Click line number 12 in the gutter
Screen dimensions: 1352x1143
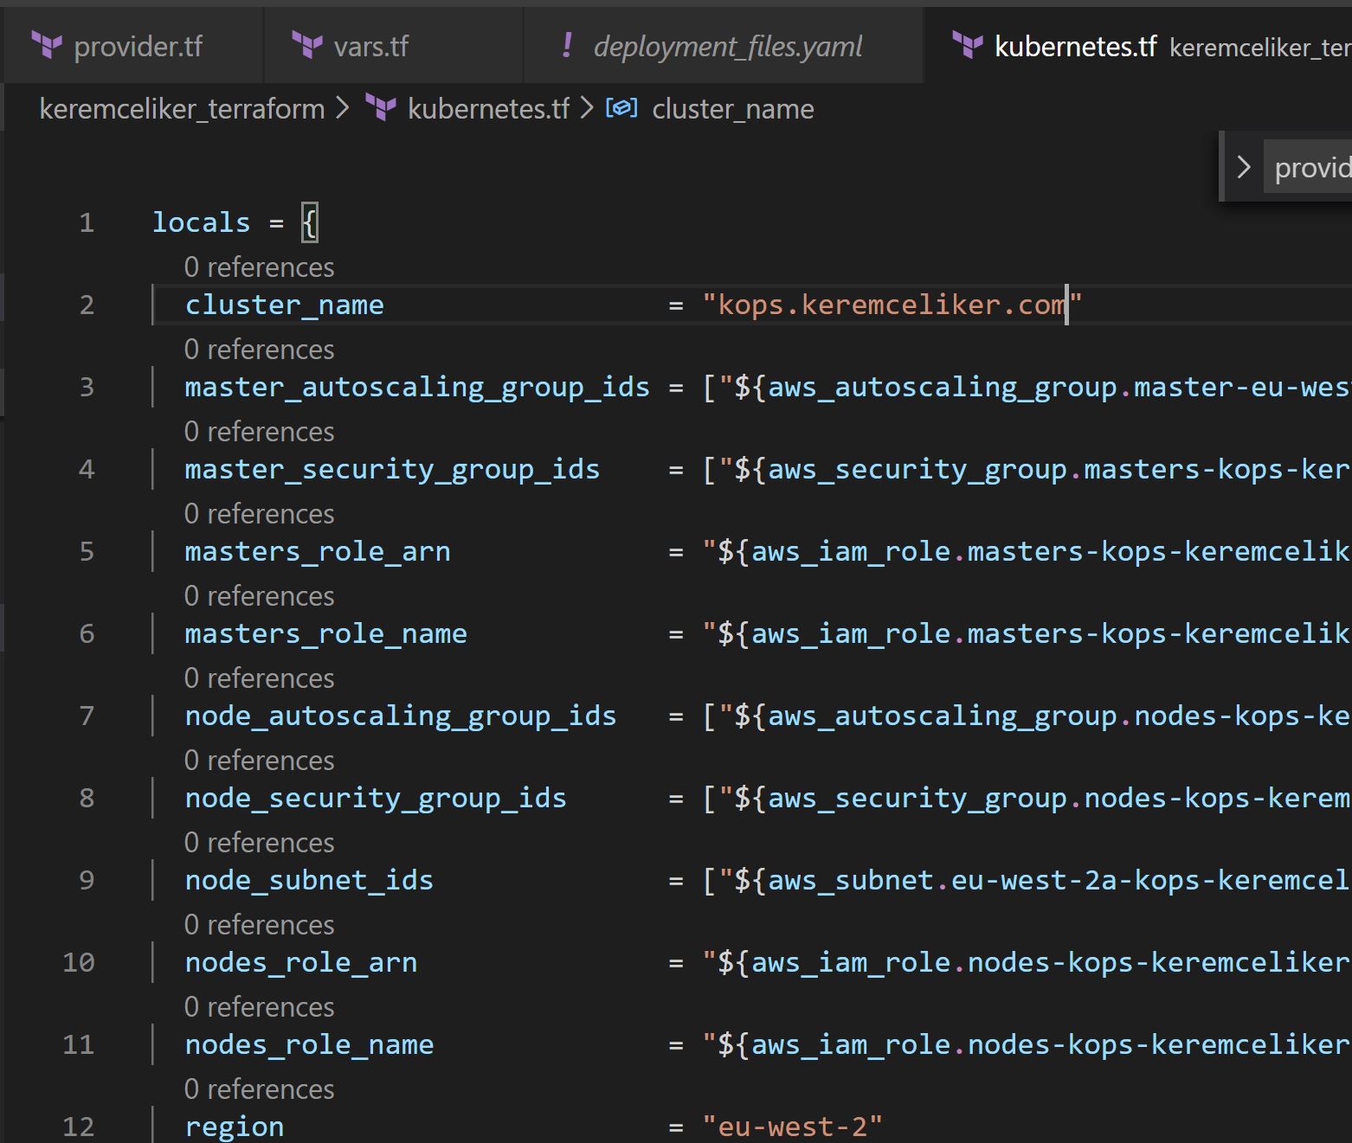(79, 1127)
